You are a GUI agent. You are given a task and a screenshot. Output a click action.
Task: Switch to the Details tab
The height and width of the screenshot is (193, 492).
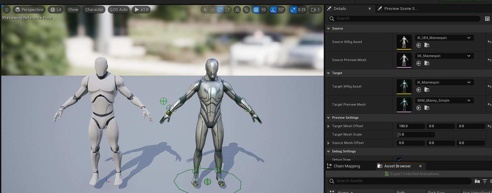coord(340,9)
